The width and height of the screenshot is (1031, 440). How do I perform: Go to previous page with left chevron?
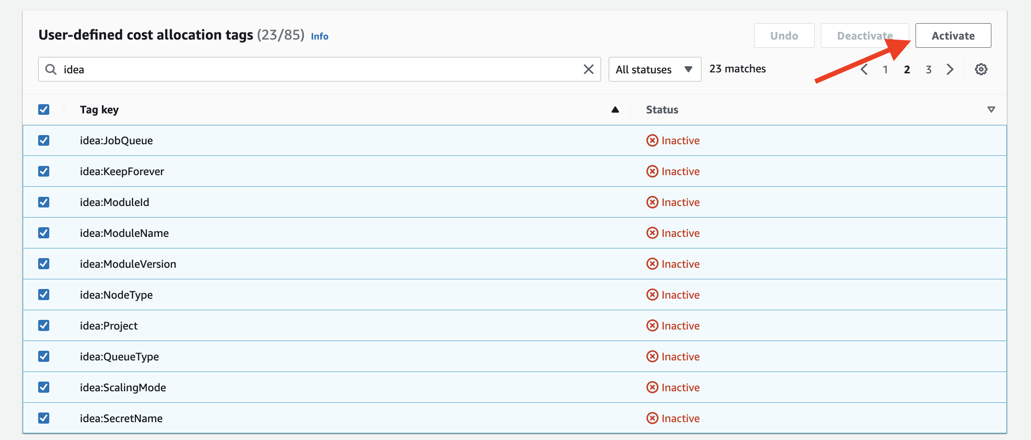(864, 69)
